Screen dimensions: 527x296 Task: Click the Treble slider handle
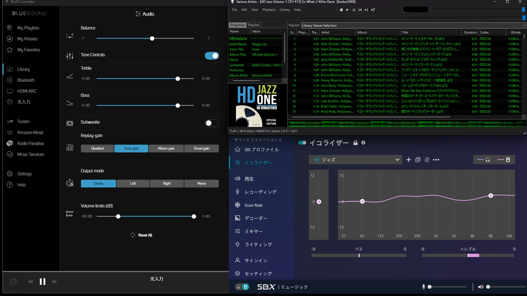pos(178,78)
